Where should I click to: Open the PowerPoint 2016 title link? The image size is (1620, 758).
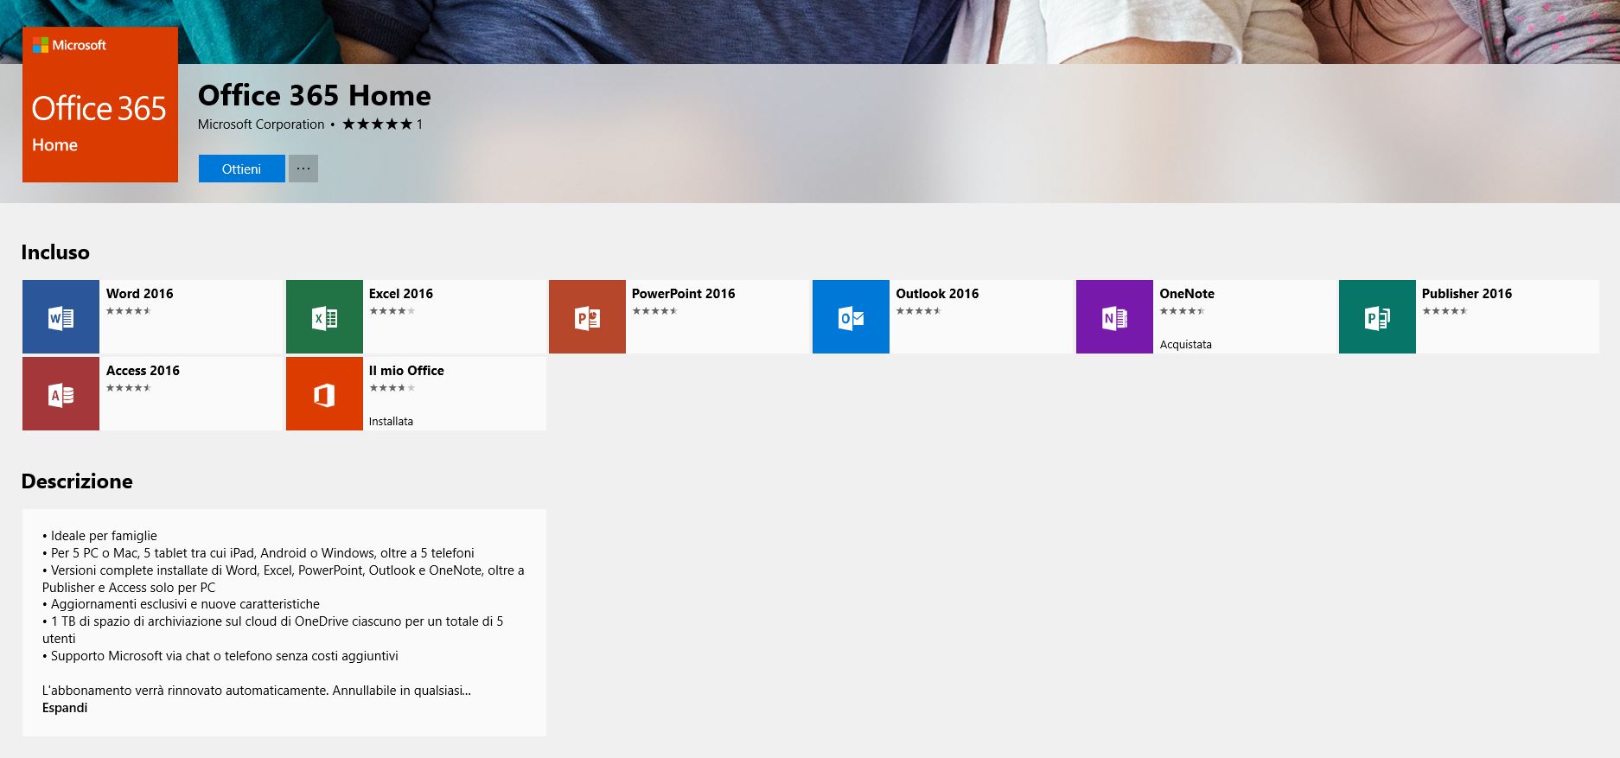coord(684,294)
